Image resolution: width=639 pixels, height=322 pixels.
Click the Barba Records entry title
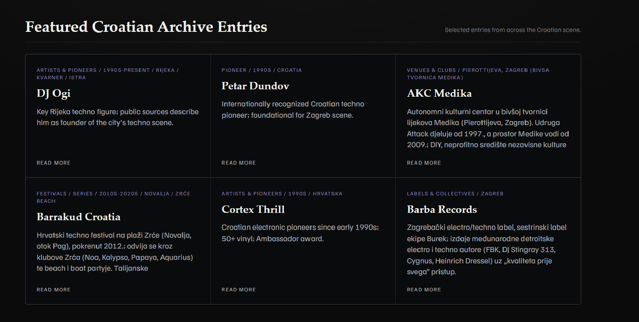[x=442, y=209]
